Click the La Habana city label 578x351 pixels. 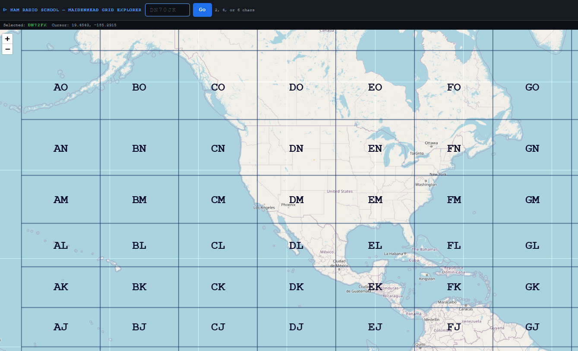[393, 254]
